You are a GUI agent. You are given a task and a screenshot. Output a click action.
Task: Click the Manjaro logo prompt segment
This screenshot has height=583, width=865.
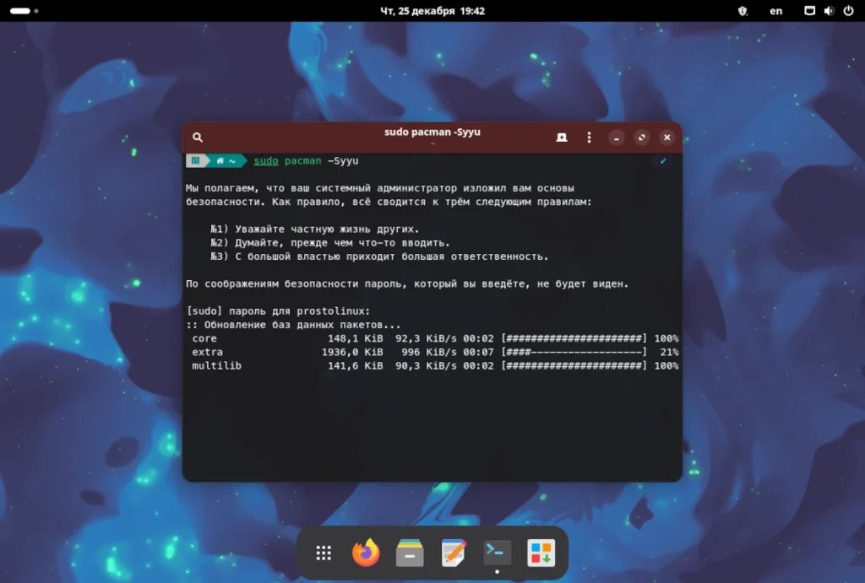pos(196,161)
